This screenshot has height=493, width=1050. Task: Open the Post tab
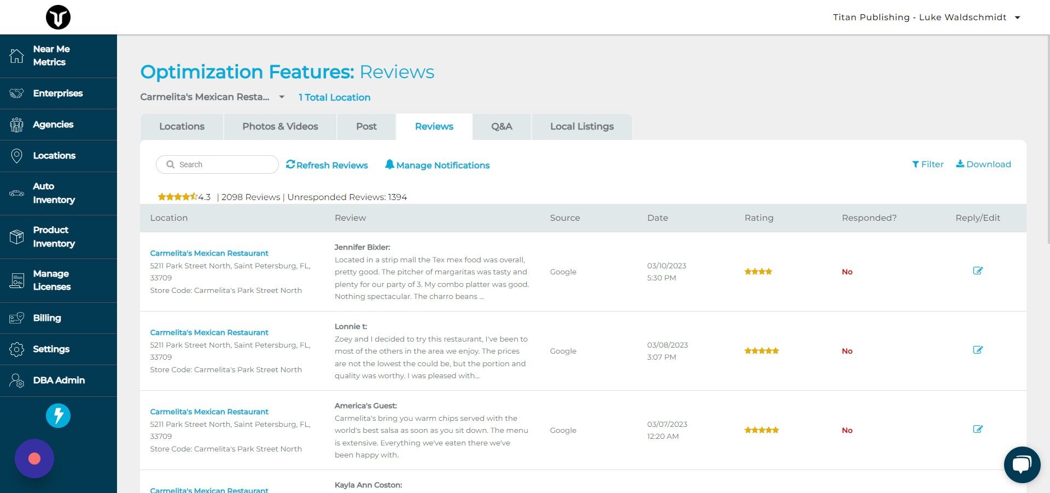[x=366, y=127]
